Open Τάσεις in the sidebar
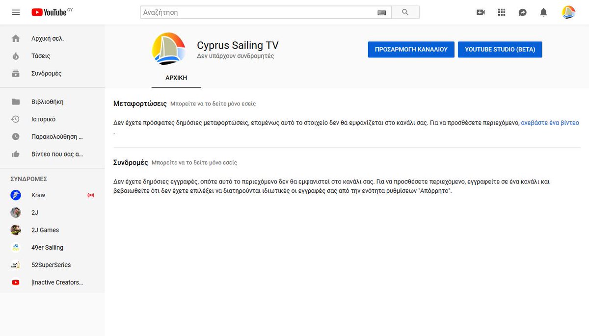589x336 pixels. pos(41,56)
